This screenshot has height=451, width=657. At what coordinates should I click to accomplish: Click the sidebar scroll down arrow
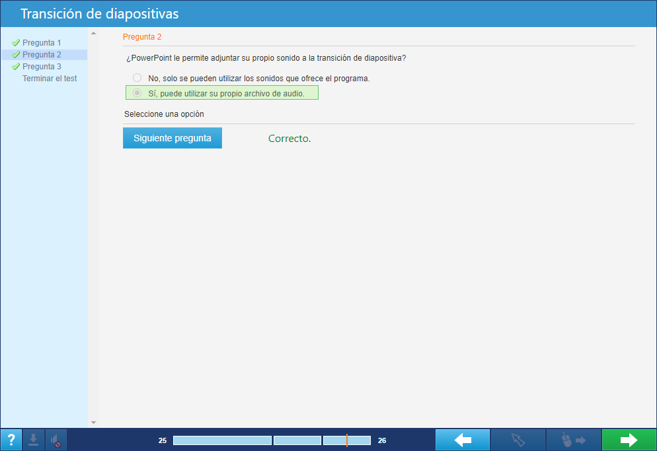(x=93, y=423)
